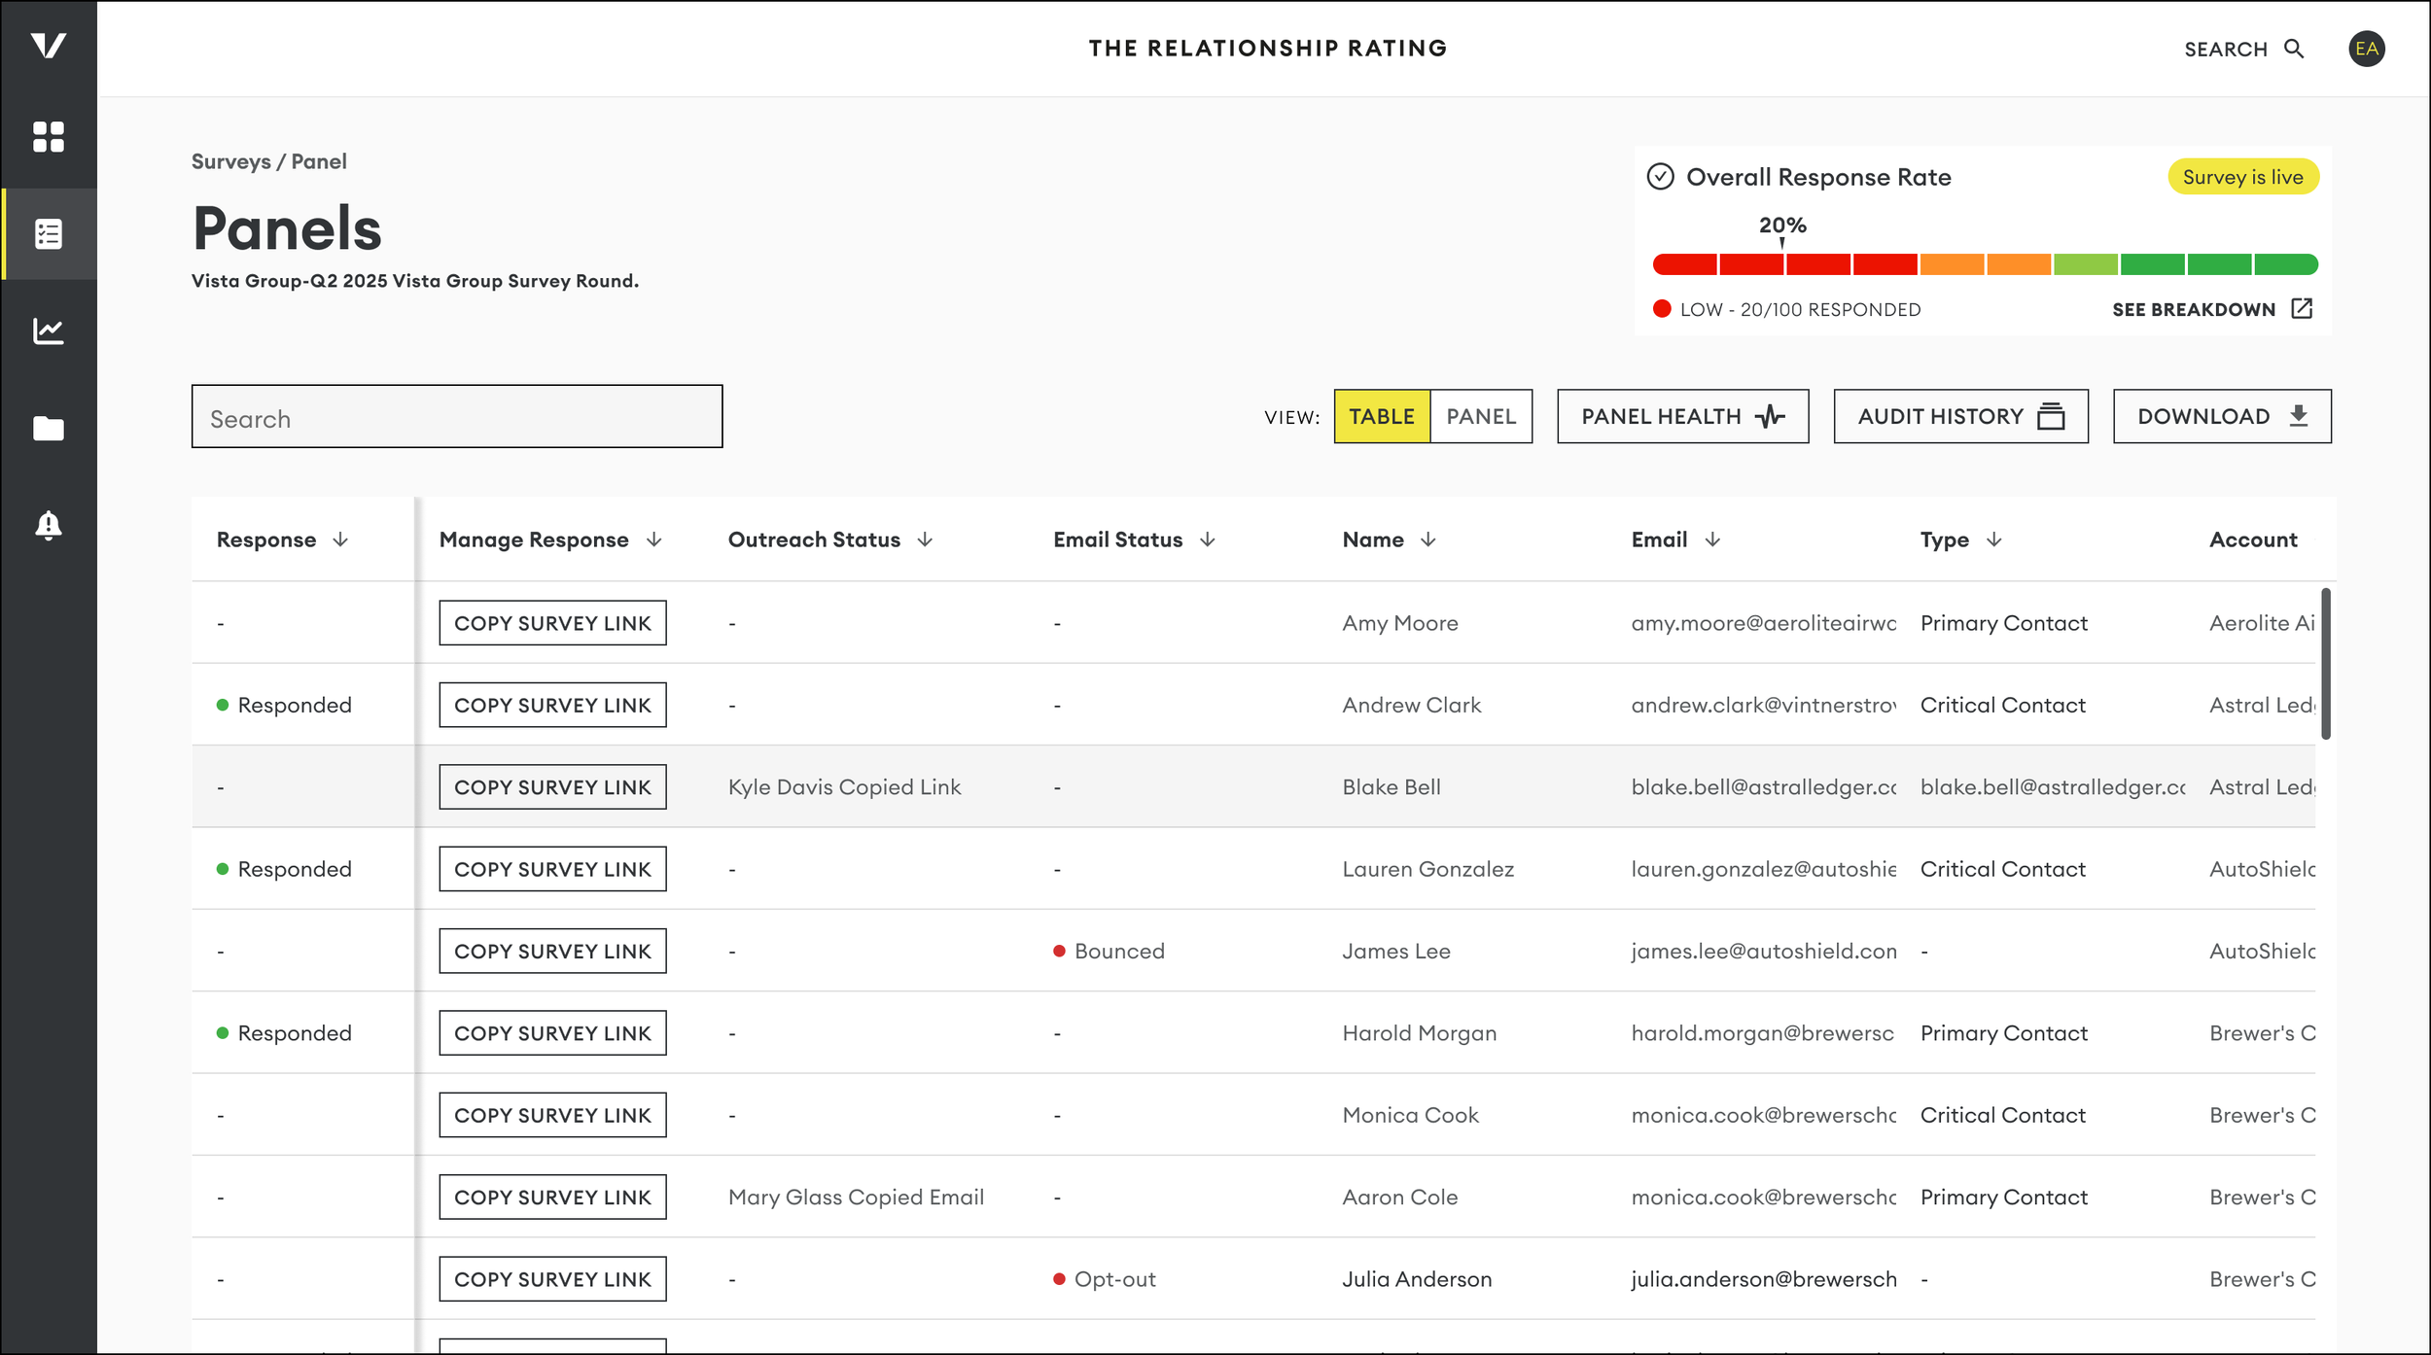Switch to the Panel view
Screen dimensions: 2431x1355
(x=1481, y=417)
